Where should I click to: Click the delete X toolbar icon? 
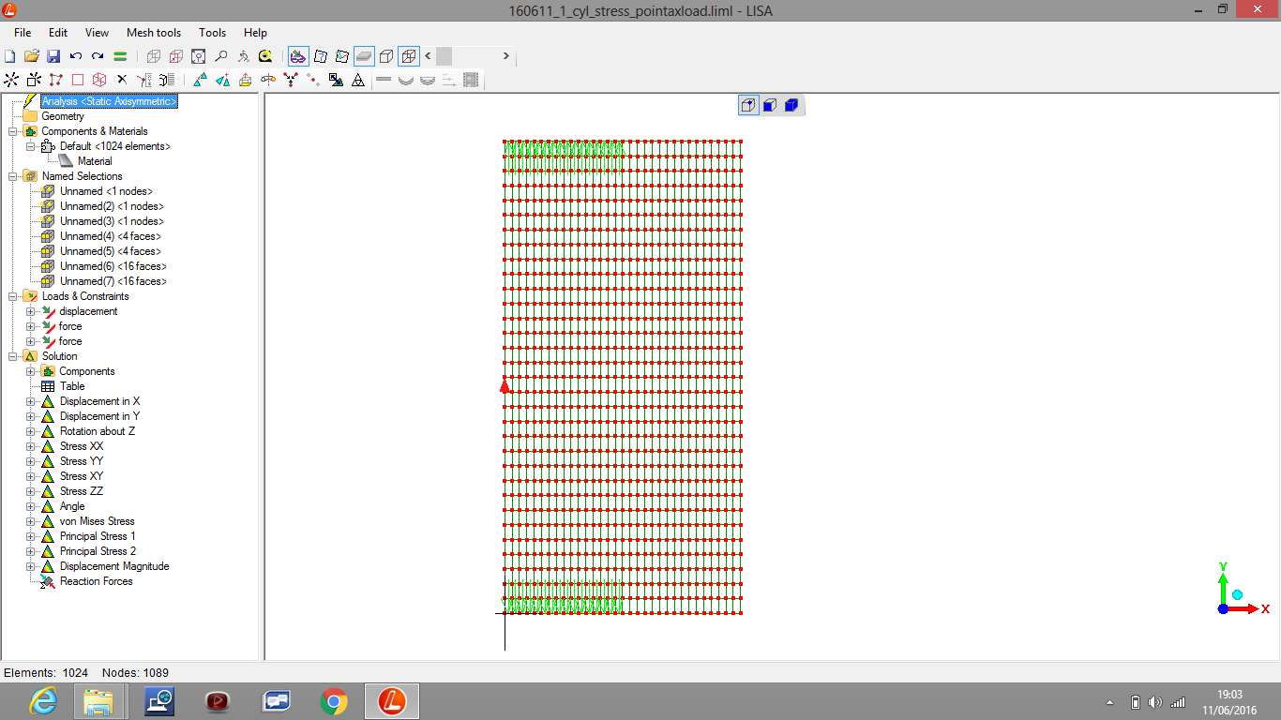coord(121,80)
